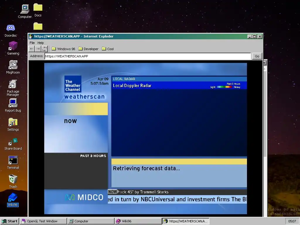
Task: Click the NOW music track banner
Action: click(177, 192)
